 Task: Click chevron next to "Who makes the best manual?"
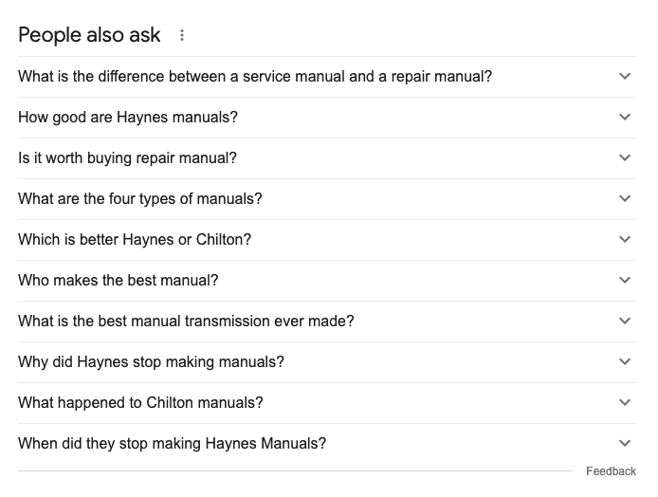[624, 281]
